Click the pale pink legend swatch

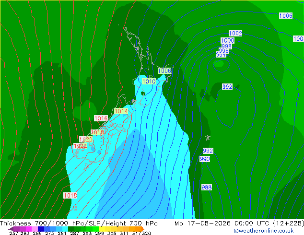[x=35, y=229]
